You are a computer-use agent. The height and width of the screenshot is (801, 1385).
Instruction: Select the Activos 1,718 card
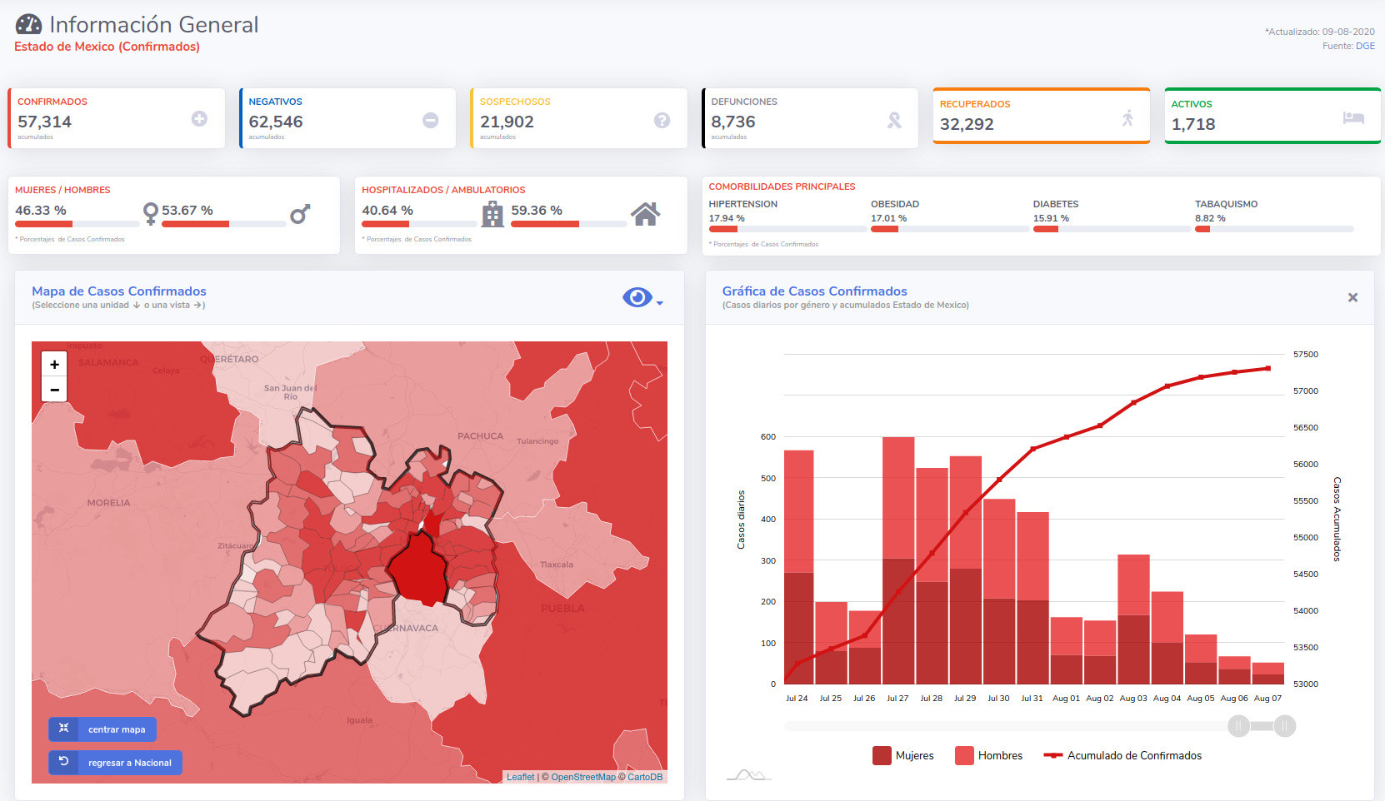(x=1272, y=116)
